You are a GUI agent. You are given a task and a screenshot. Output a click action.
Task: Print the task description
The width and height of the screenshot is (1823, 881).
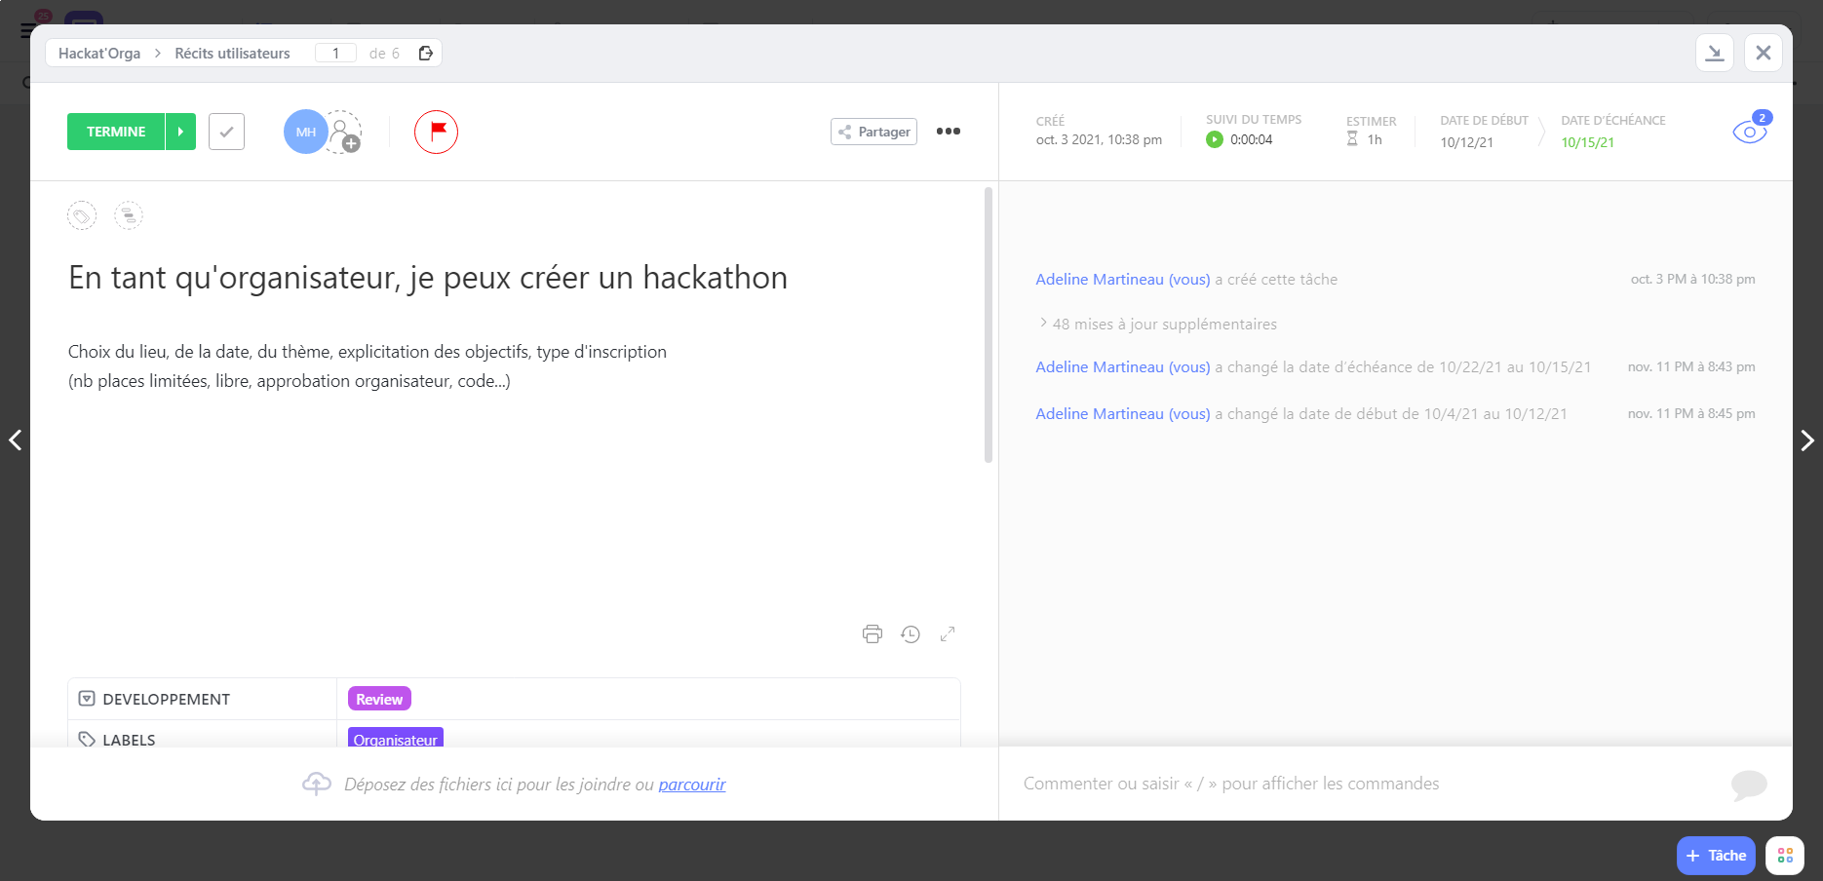(872, 634)
